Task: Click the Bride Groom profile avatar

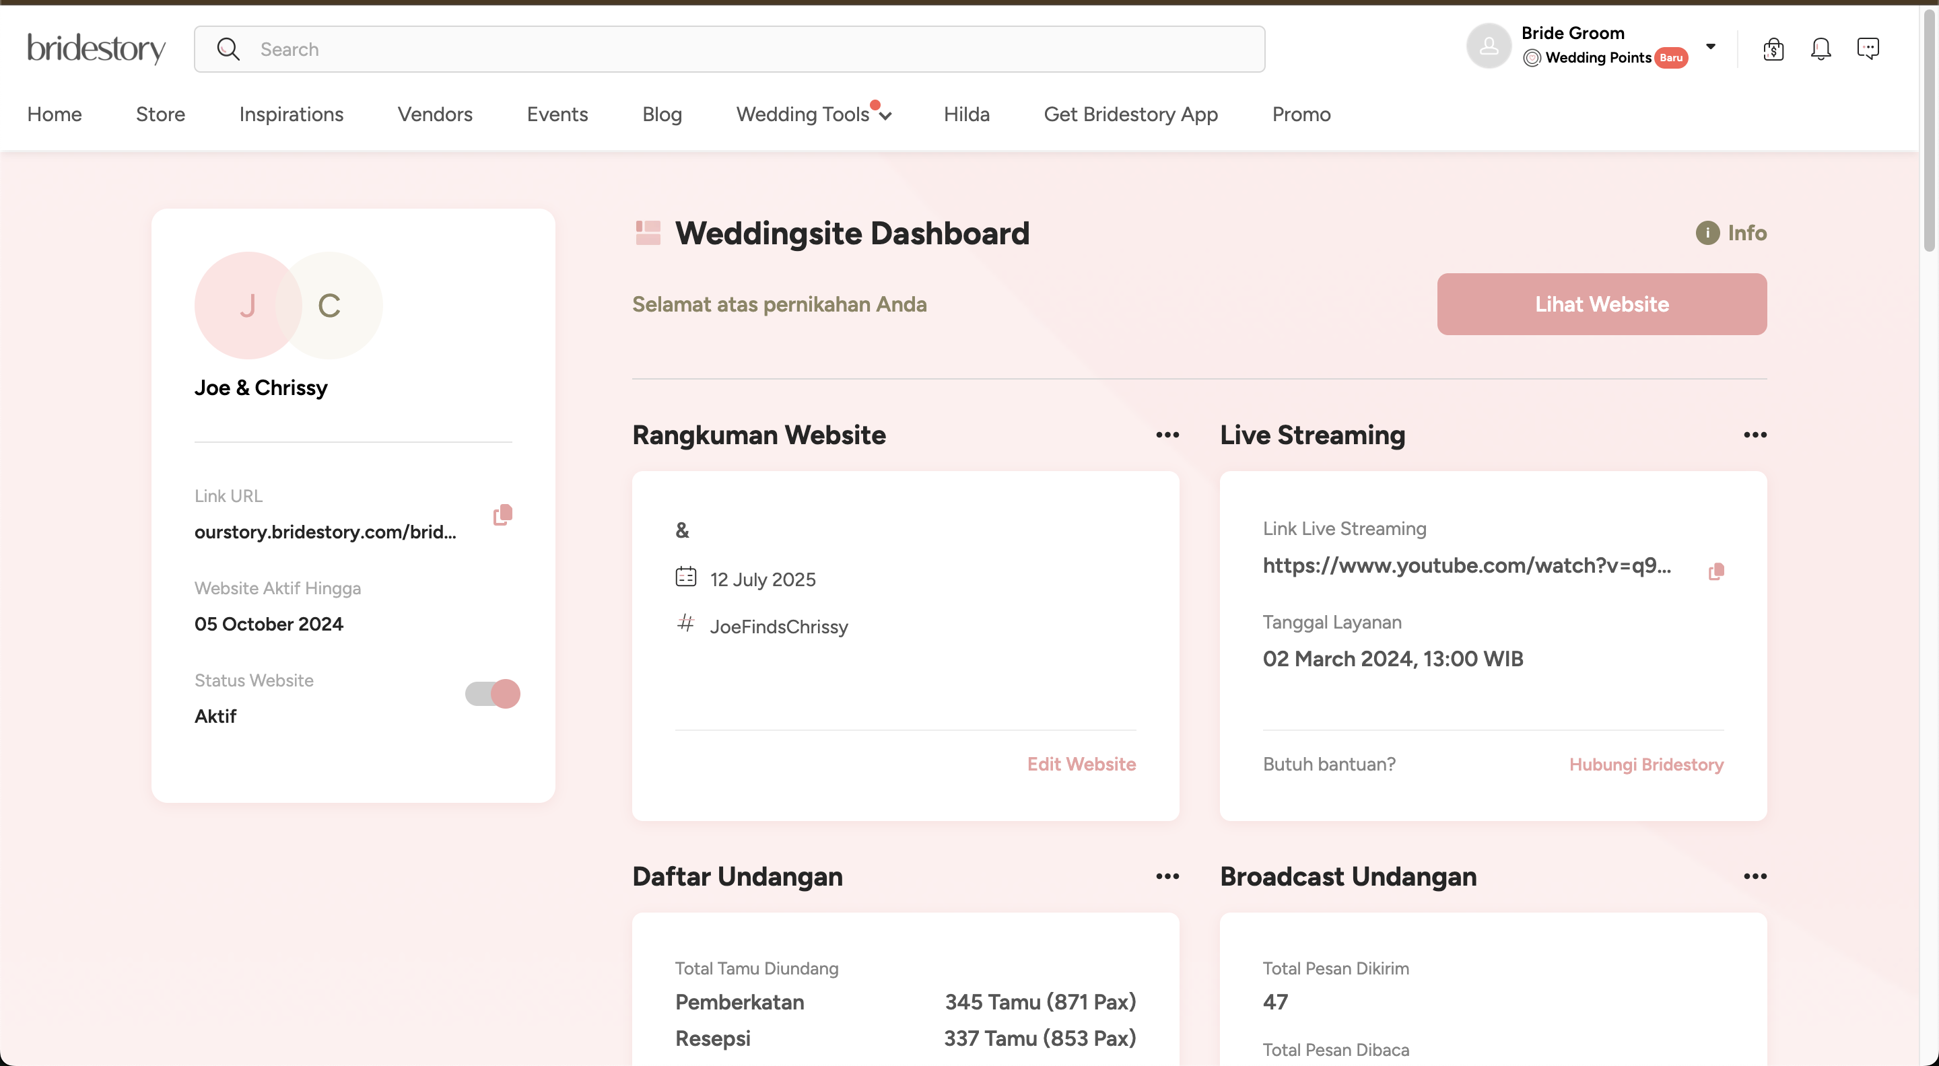Action: (x=1488, y=46)
